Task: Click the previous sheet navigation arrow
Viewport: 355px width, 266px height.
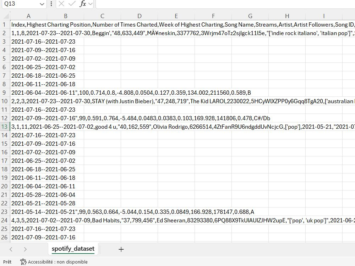Action: click(x=11, y=249)
